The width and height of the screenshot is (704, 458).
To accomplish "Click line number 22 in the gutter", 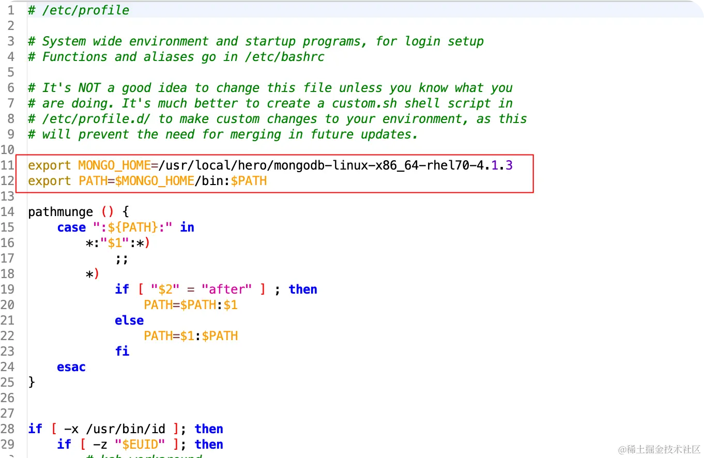I will (8, 336).
